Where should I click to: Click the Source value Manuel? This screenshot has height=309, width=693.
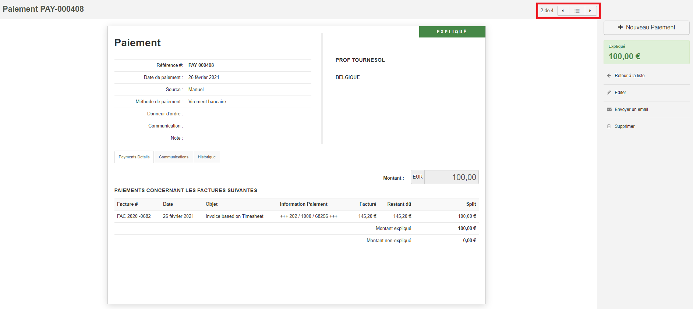point(196,90)
